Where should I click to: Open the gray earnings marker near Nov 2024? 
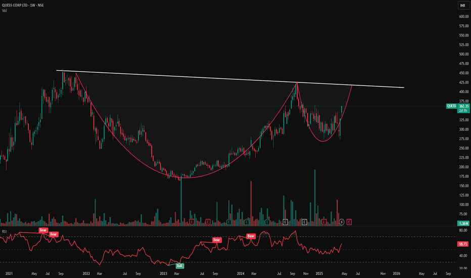(x=304, y=222)
